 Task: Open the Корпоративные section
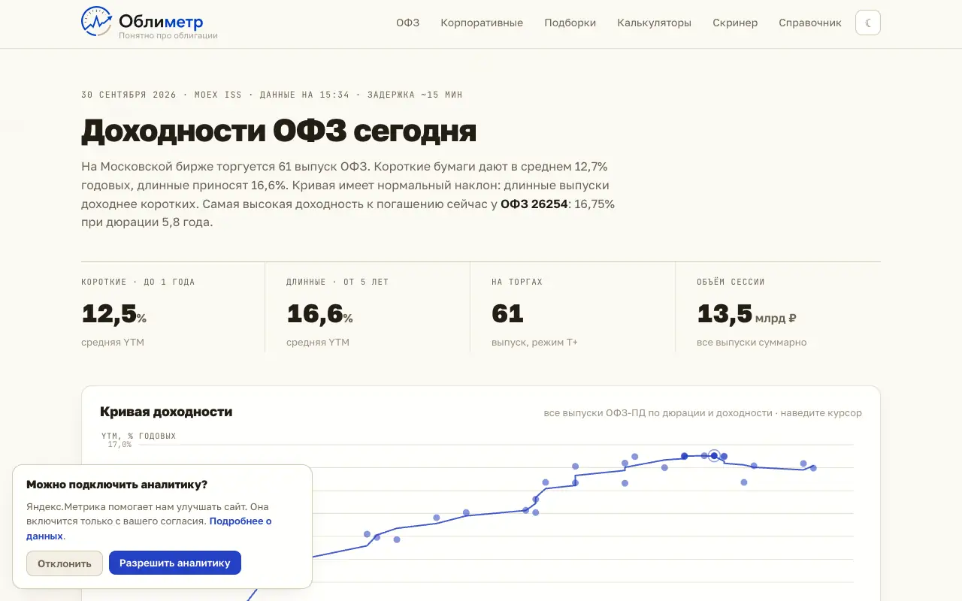point(482,23)
